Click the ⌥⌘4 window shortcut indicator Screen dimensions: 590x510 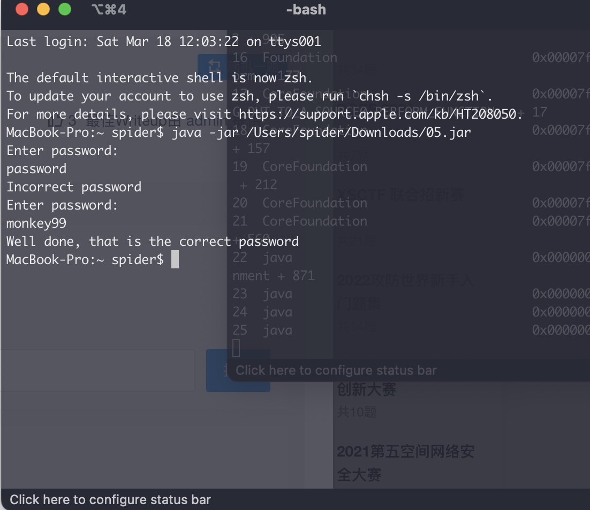pyautogui.click(x=109, y=10)
